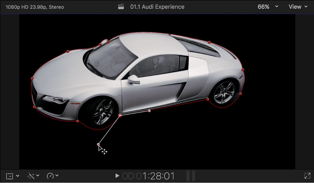Screen dimensions: 314x183
Task: Click the expand-to-fullscreen icon bottom right
Action: 307,176
